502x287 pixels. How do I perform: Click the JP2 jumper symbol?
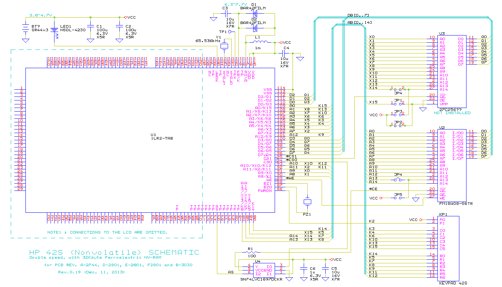tap(398, 126)
